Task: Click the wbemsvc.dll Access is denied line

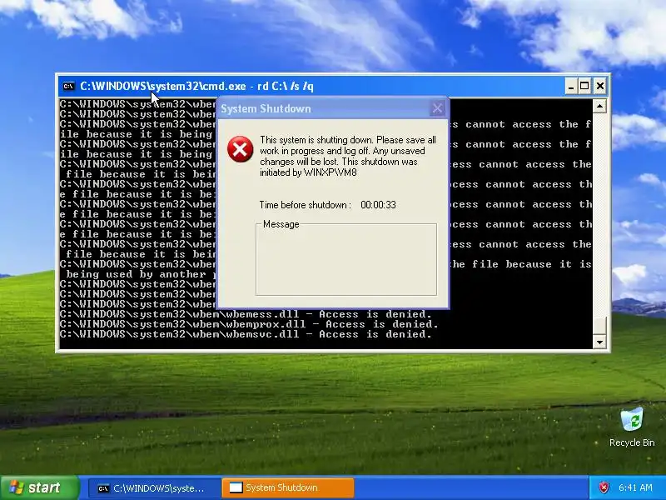Action: pos(246,334)
